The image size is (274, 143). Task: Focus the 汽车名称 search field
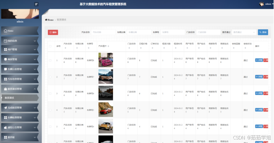coord(103,32)
